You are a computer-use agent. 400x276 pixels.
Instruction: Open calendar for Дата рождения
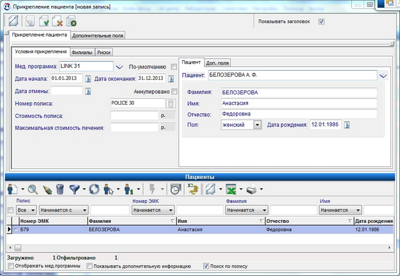click(x=347, y=125)
